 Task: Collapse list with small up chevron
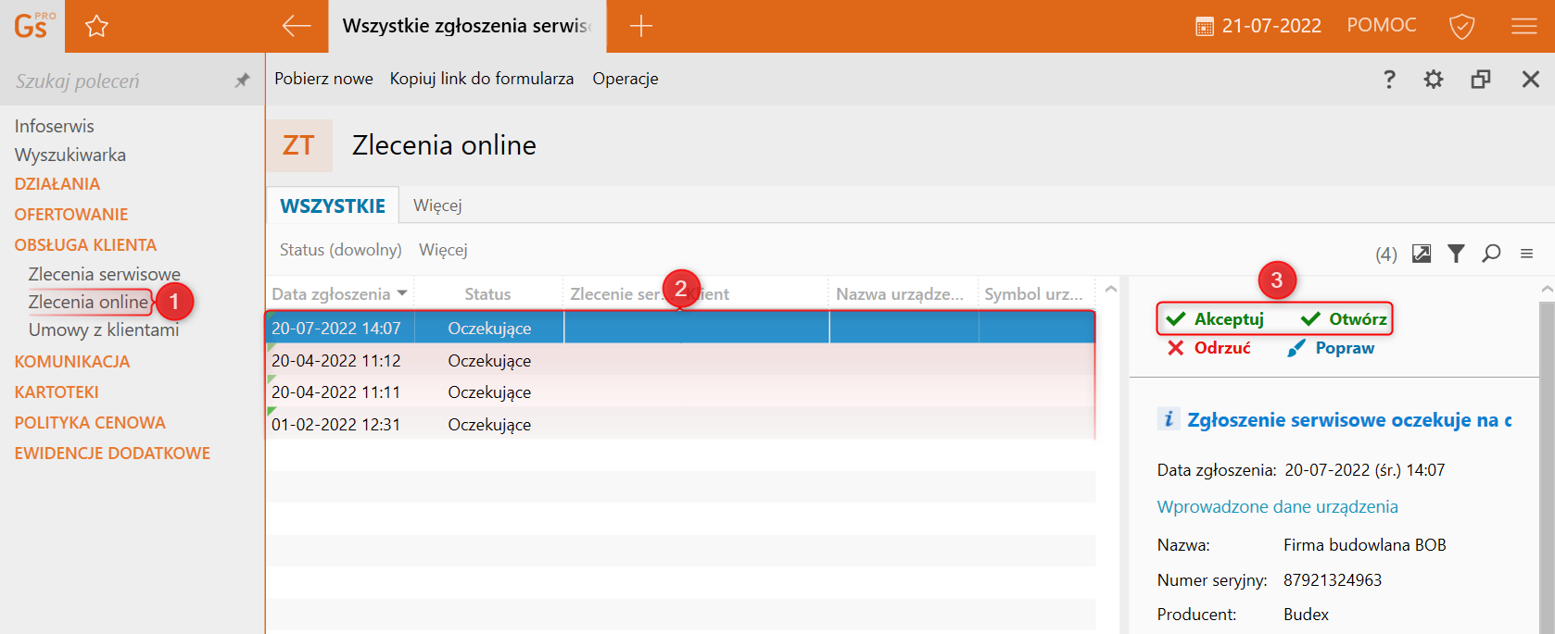click(x=1110, y=290)
